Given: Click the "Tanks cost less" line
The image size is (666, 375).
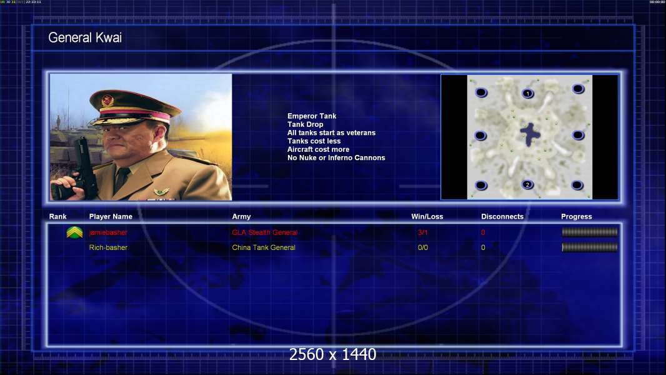Looking at the screenshot, I should point(314,141).
